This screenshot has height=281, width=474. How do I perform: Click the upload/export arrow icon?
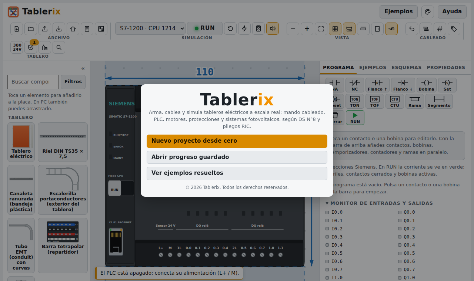click(x=45, y=28)
